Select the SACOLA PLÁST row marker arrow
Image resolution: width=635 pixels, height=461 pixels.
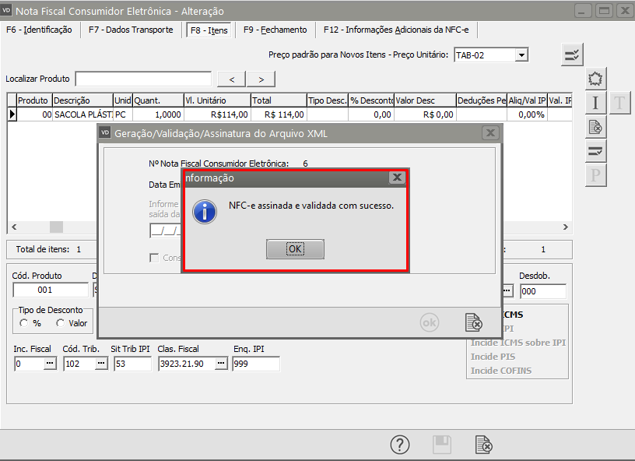pos(12,114)
